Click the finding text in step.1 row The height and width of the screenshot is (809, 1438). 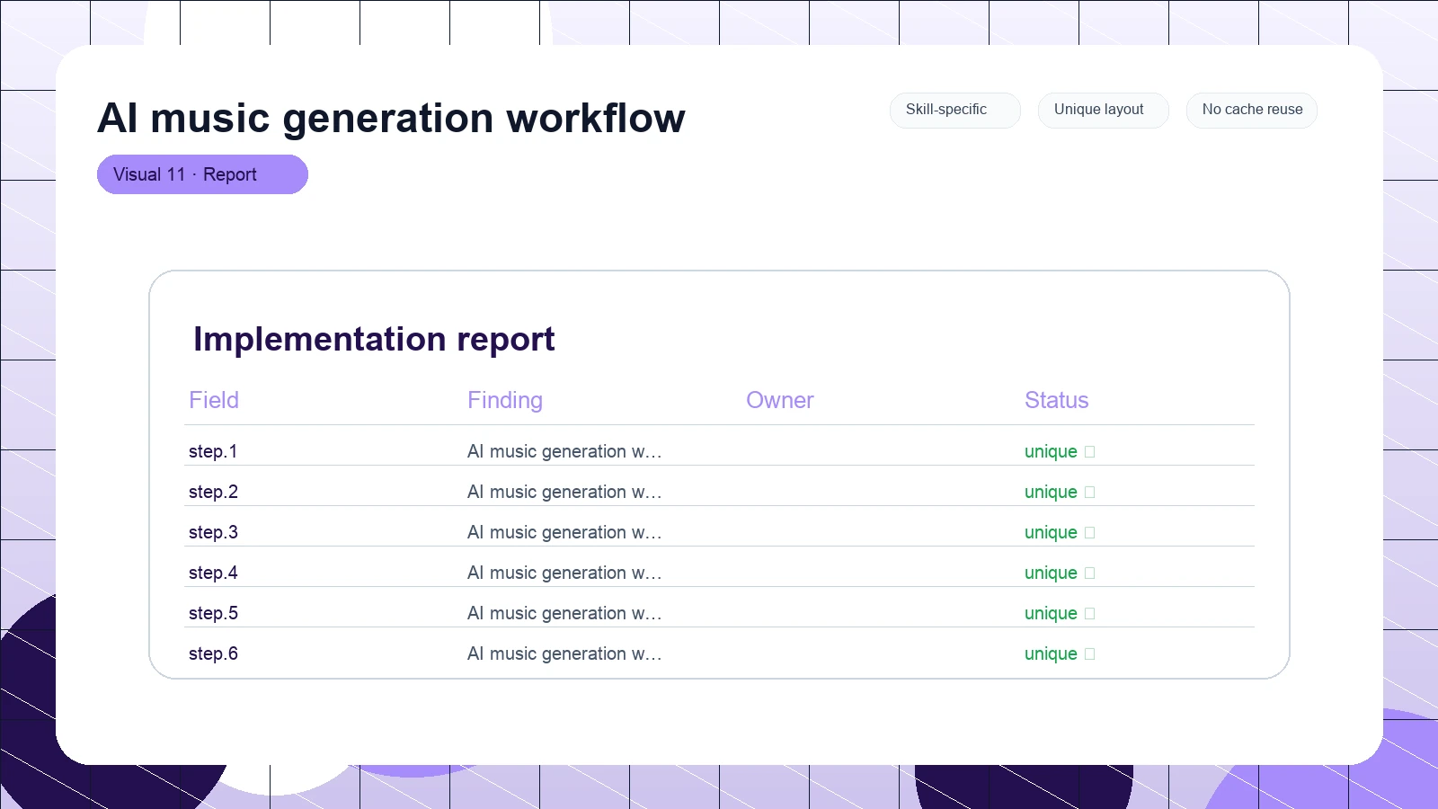coord(564,451)
